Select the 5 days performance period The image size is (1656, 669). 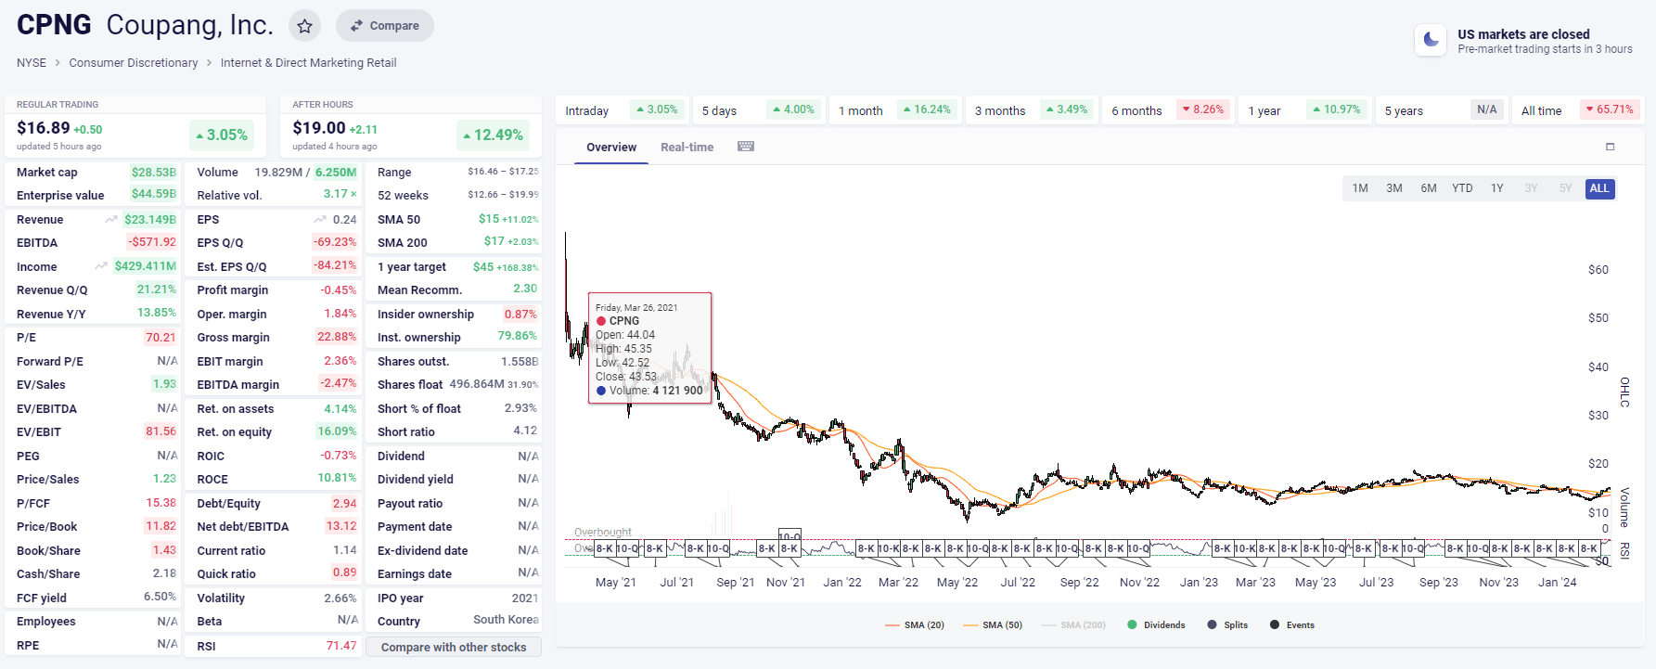point(758,109)
